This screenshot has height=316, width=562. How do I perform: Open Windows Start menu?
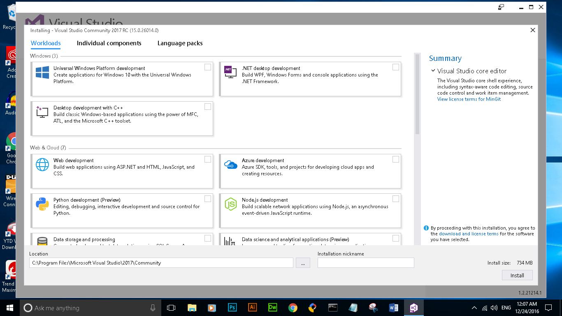[9, 308]
